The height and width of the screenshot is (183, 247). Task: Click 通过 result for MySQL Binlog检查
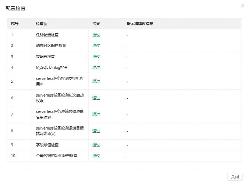coord(96,67)
